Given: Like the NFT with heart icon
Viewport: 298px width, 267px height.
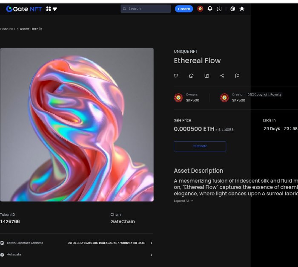Looking at the screenshot, I should pyautogui.click(x=176, y=75).
